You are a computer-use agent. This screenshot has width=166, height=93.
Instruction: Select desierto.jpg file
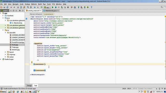coord(16,50)
